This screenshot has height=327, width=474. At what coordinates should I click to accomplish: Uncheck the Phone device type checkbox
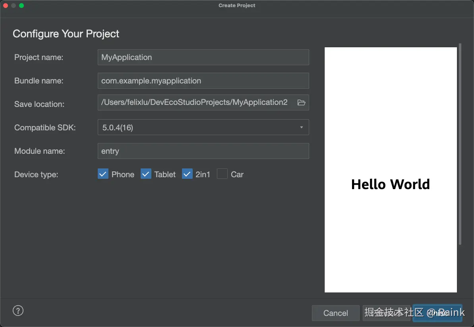pyautogui.click(x=103, y=174)
